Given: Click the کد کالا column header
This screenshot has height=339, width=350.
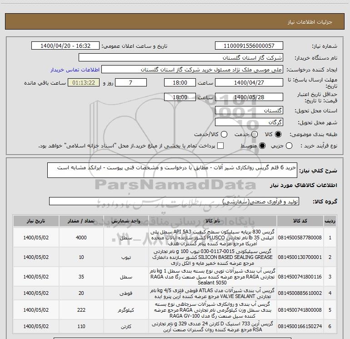Looking at the screenshot, I should pyautogui.click(x=300, y=221).
